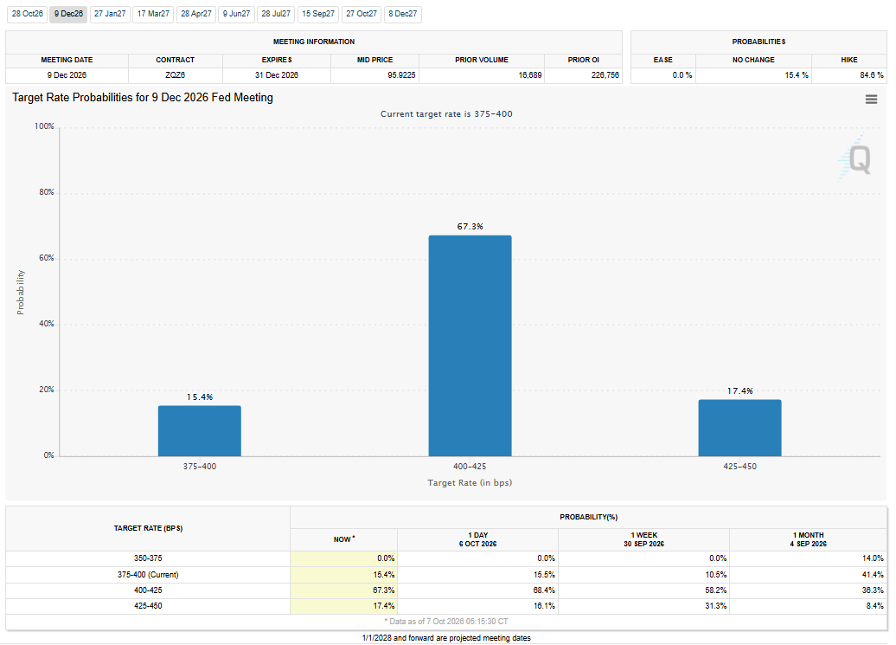
Task: Select the 375-400 (Current) row label
Action: (x=148, y=575)
